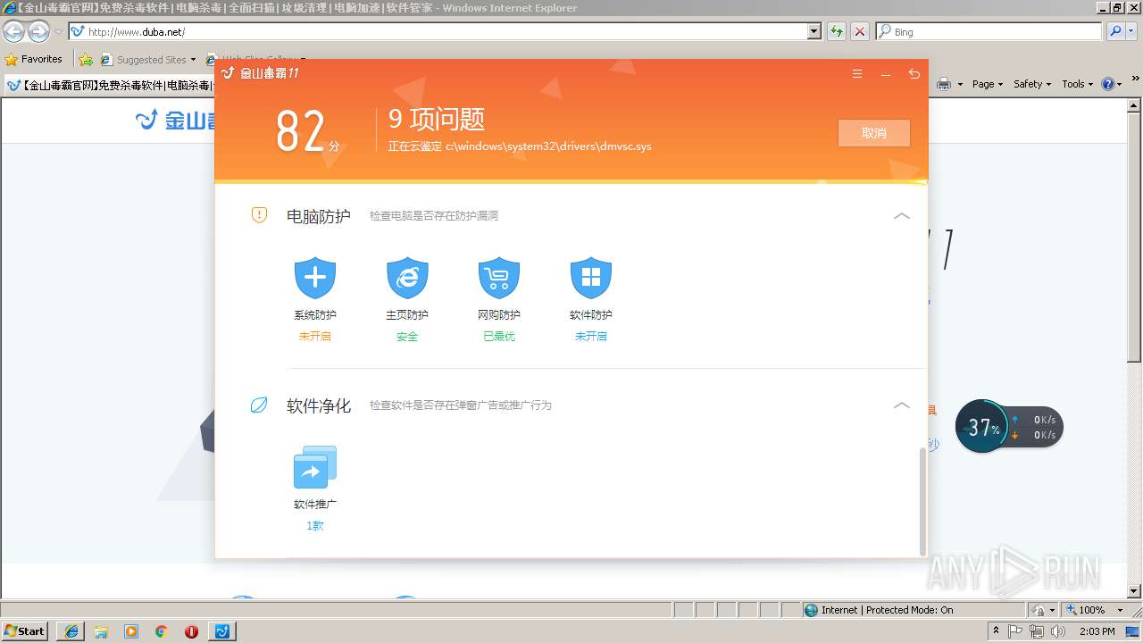This screenshot has height=643, width=1143.
Task: Open the Windows Explorer taskbar icon
Action: [x=101, y=631]
